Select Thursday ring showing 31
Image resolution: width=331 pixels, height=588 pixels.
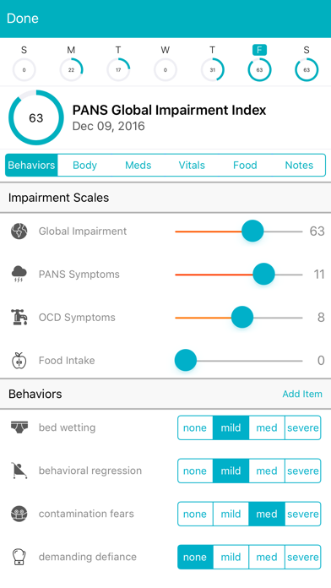213,70
